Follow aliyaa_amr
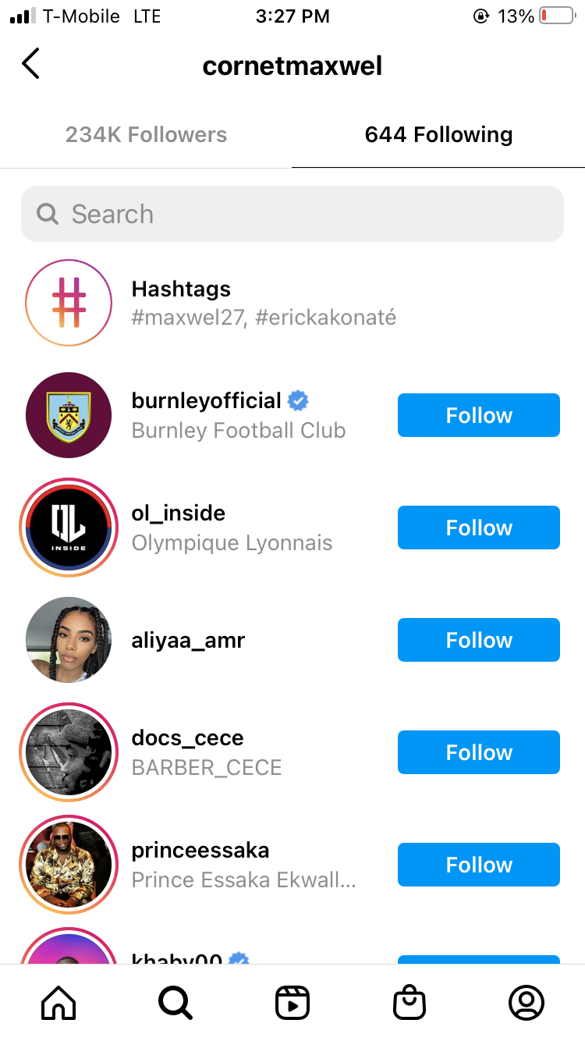This screenshot has width=585, height=1041. [479, 640]
